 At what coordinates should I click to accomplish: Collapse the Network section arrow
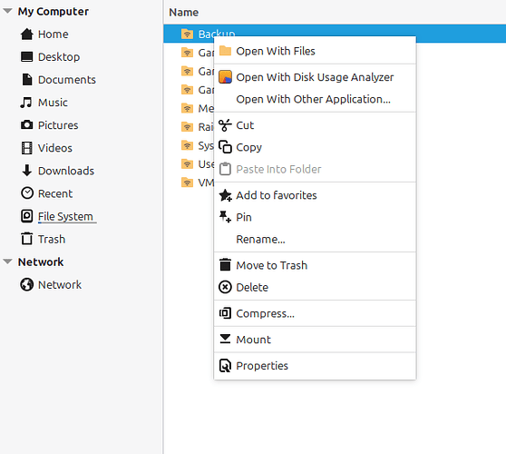(7, 262)
